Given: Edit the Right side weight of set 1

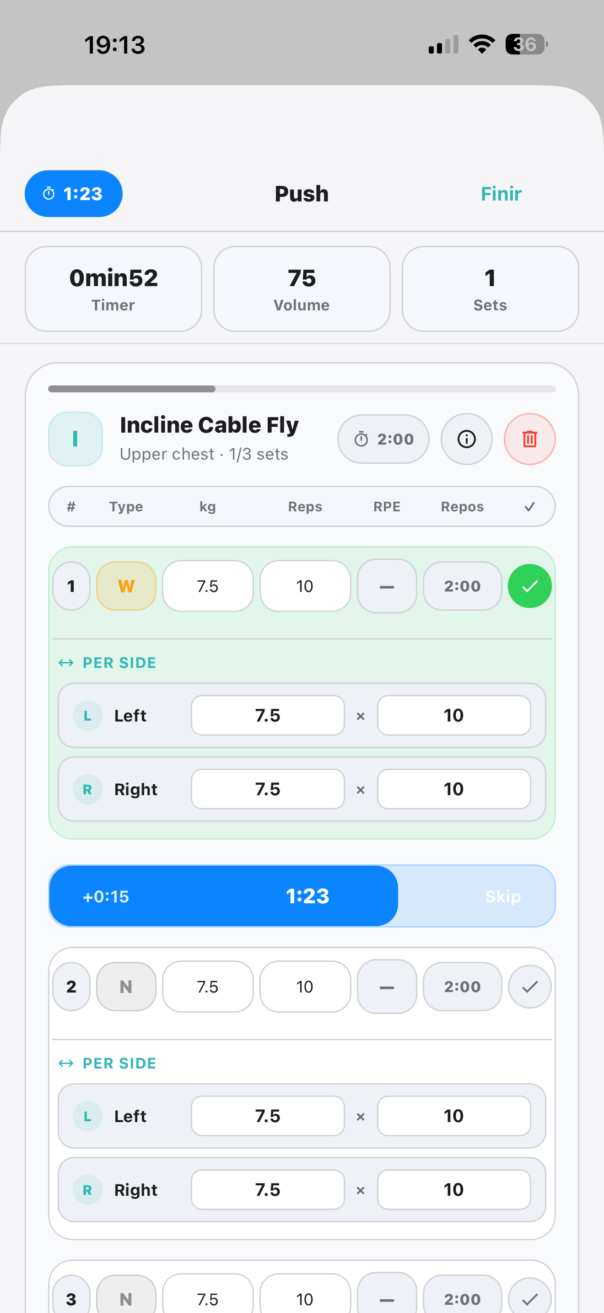Looking at the screenshot, I should pyautogui.click(x=267, y=788).
